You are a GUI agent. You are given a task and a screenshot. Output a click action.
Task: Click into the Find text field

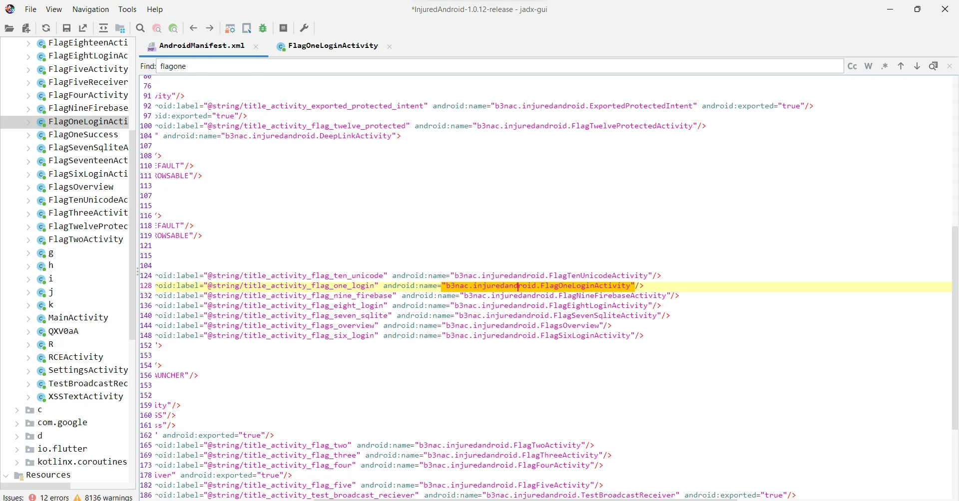tap(499, 66)
